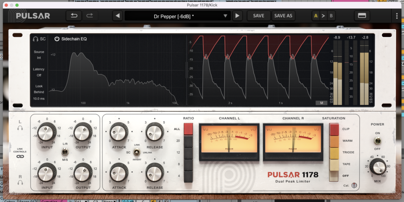Screen dimensions: 404x202
Task: Flip the SC Link/Unlink/Invert switch
Action: (x=137, y=152)
